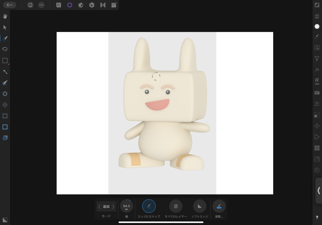Open the white Color circle studio

pyautogui.click(x=317, y=26)
